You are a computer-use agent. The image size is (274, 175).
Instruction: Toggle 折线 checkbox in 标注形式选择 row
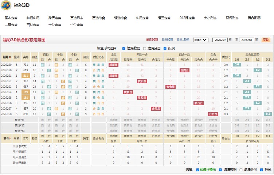[165, 49]
